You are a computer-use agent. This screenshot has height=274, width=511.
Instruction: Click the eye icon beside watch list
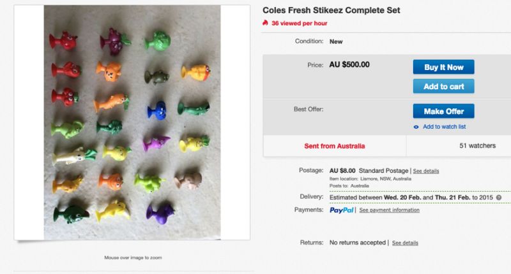[x=416, y=127]
